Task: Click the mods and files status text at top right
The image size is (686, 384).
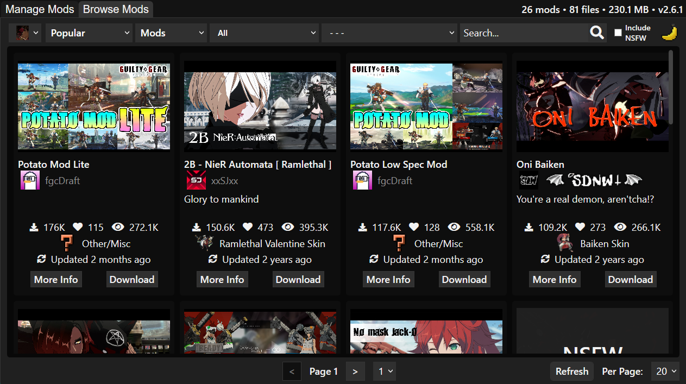Action: [602, 9]
